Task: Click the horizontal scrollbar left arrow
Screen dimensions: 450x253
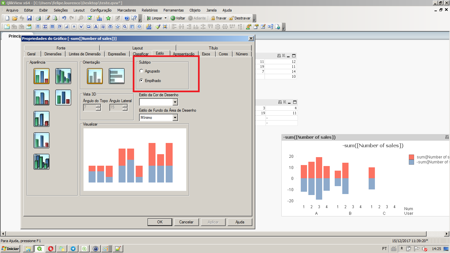Action: point(3,234)
